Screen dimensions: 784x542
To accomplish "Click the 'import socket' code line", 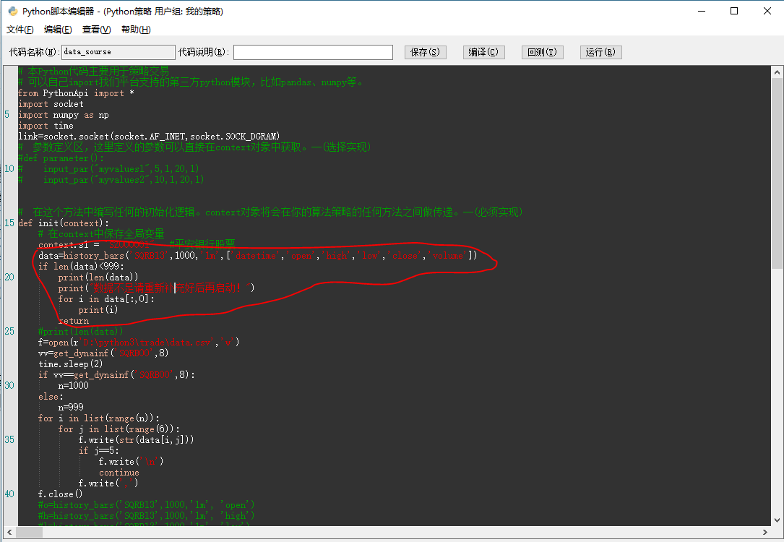I will (51, 104).
